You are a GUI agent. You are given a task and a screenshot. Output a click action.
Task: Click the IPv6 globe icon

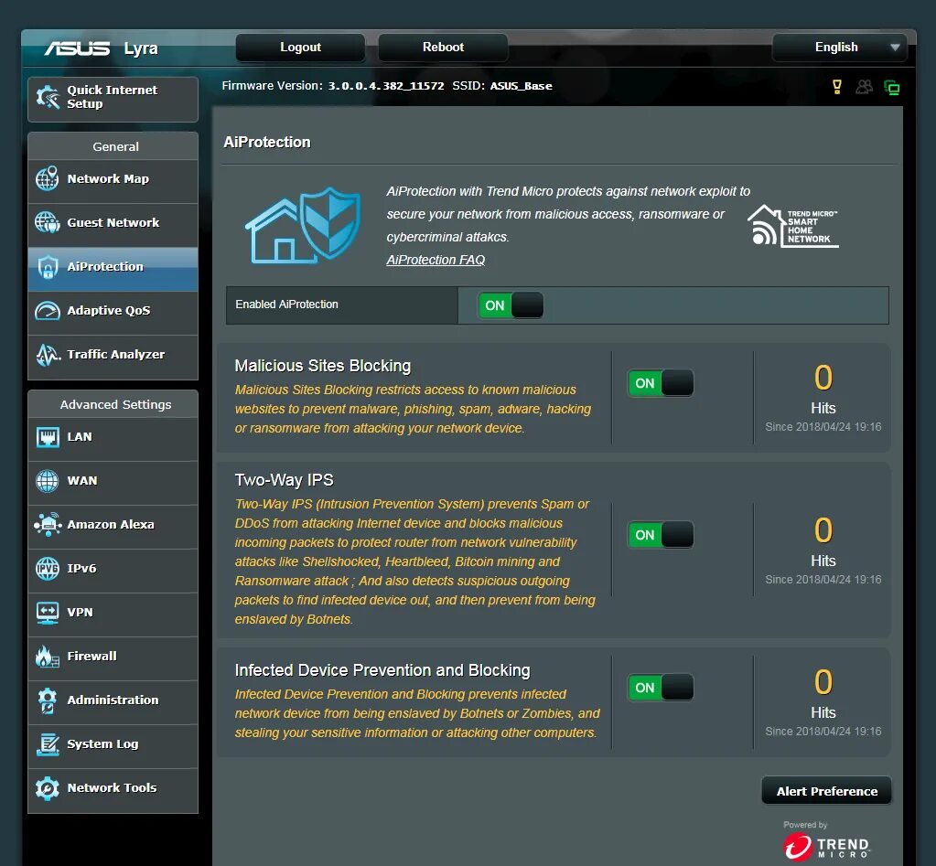[48, 569]
